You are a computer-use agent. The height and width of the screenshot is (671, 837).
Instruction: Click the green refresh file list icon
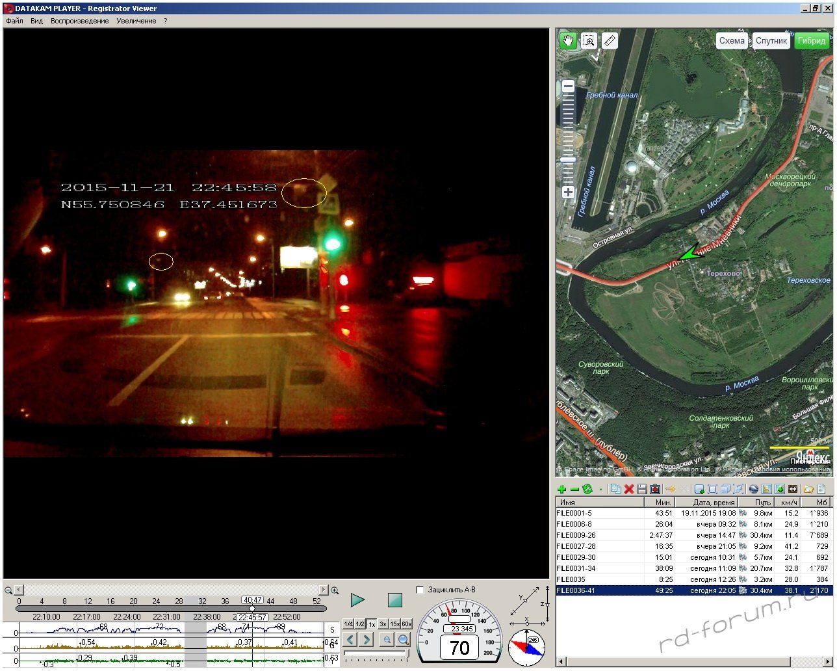pyautogui.click(x=587, y=489)
